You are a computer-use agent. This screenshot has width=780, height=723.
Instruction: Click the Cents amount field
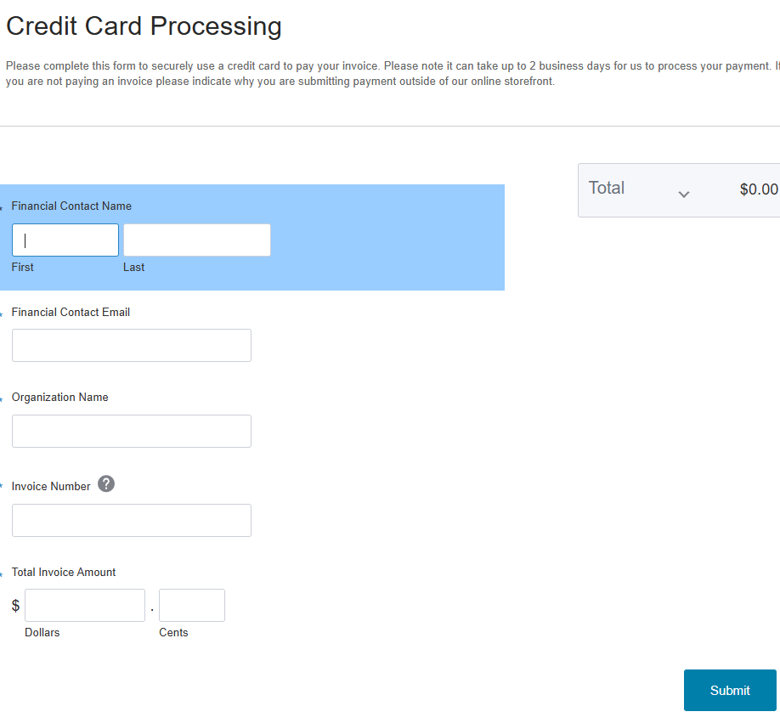pos(192,605)
